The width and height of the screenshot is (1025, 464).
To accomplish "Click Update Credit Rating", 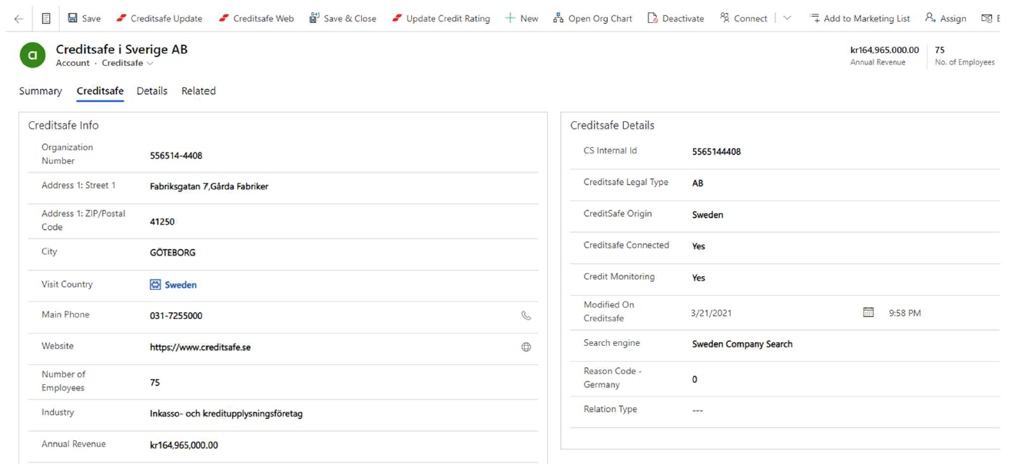I will pyautogui.click(x=440, y=18).
